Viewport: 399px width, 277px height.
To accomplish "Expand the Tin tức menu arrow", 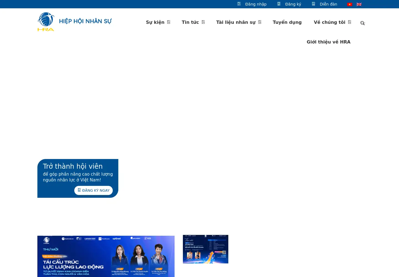I will coord(203,22).
